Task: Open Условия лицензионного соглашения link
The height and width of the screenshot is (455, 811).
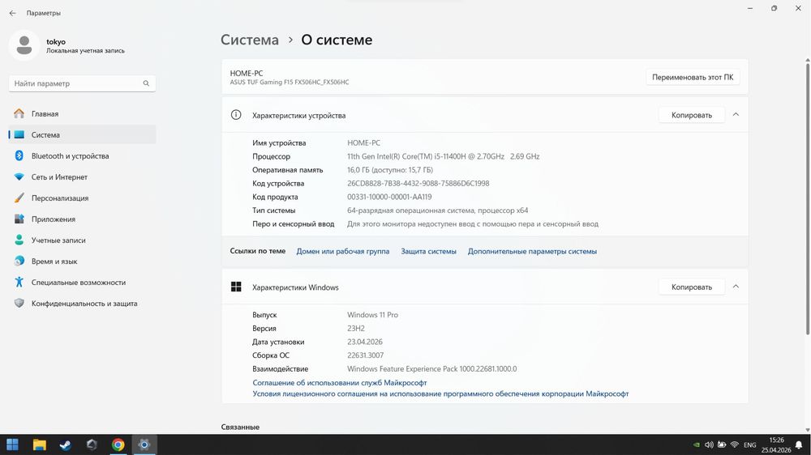Action: tap(440, 393)
